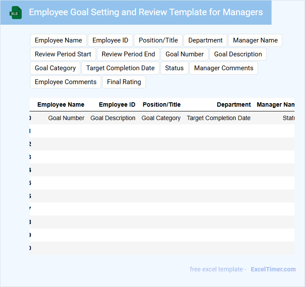The width and height of the screenshot is (305, 287).
Task: Select the Employee Name tag
Action: pos(58,40)
